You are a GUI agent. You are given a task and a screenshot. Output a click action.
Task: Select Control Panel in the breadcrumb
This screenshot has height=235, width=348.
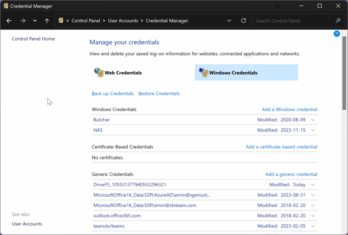86,21
